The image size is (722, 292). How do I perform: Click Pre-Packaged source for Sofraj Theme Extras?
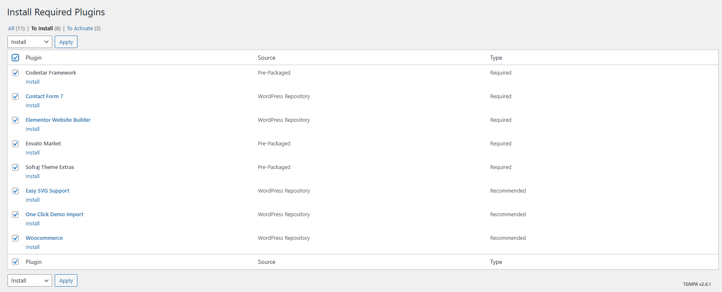[x=274, y=167]
